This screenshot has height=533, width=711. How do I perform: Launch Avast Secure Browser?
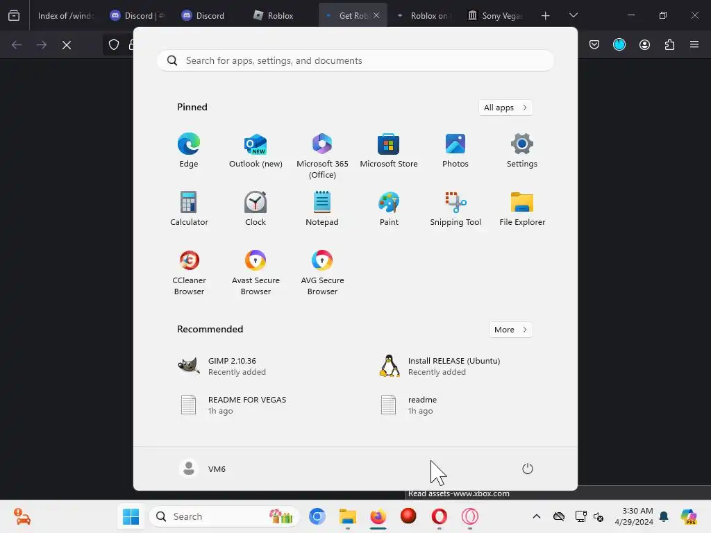coord(256,272)
